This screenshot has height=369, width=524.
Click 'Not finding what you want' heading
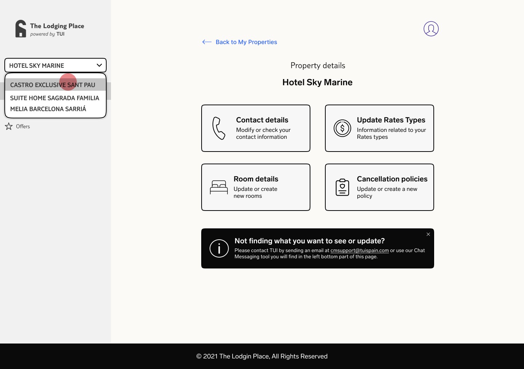coord(309,241)
